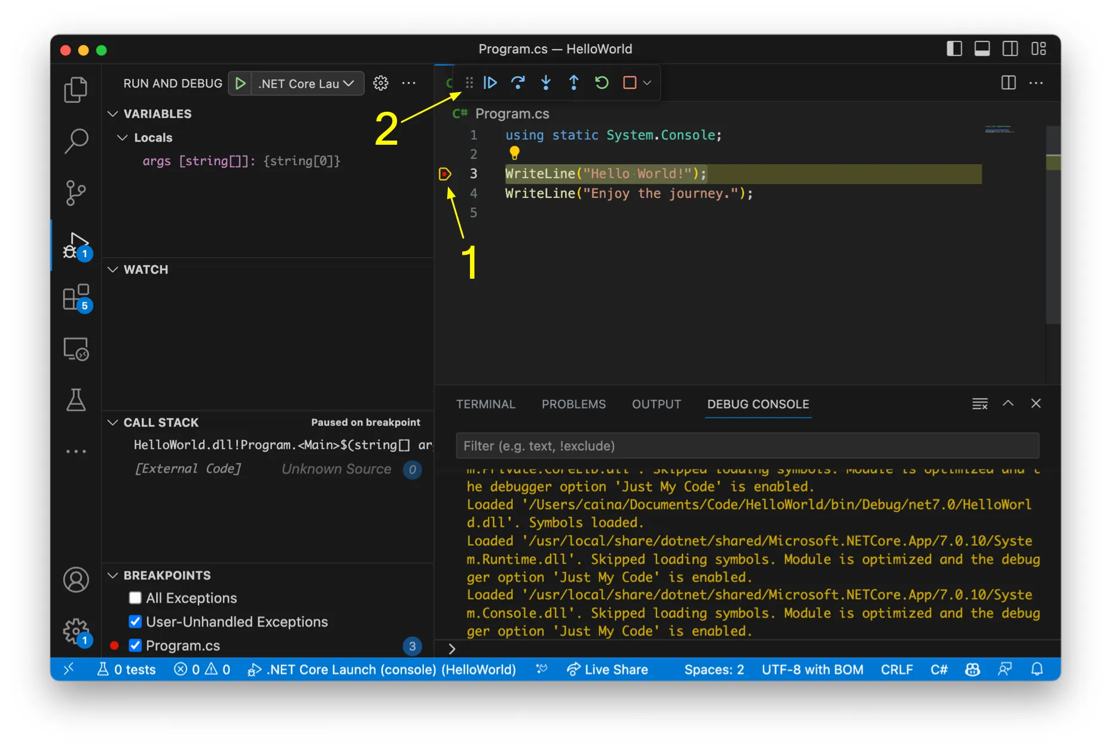Open the Testing flask view
This screenshot has width=1111, height=747.
(76, 400)
